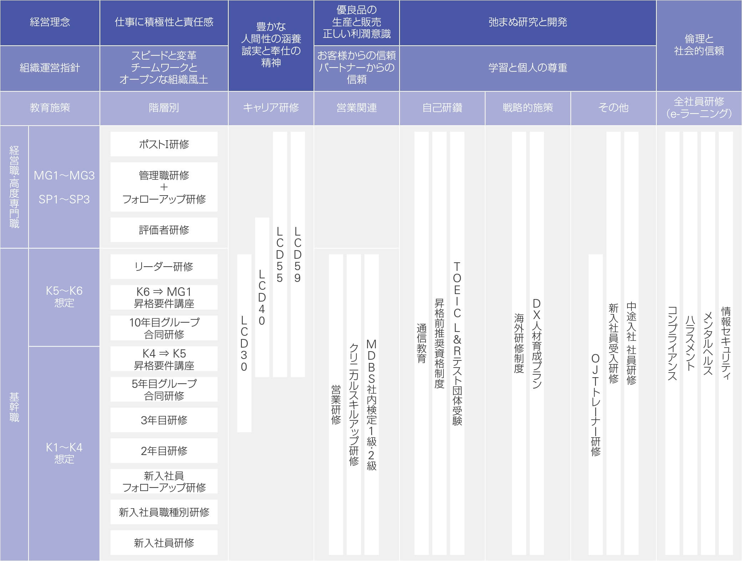Select the K4 ⇒ K5 昇格要件講座 box
Viewport: 742px width, 561px height.
(x=164, y=359)
